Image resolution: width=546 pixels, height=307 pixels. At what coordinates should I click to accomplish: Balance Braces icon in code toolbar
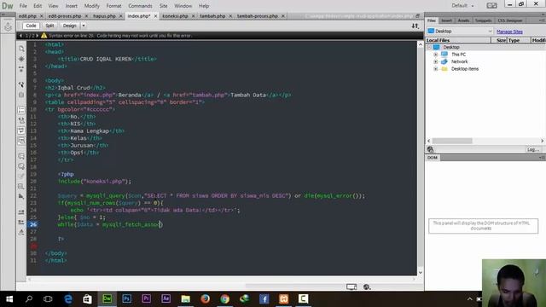[21, 95]
